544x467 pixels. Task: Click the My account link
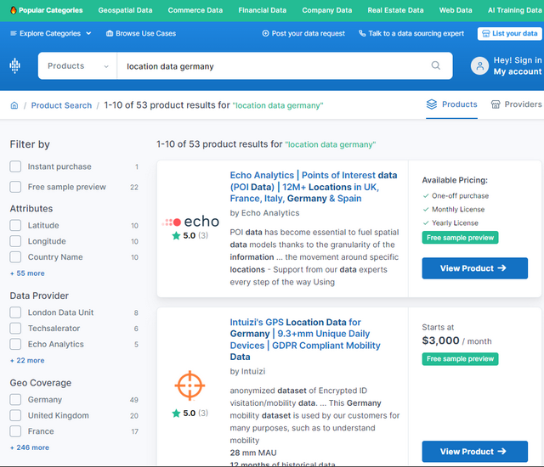click(518, 71)
